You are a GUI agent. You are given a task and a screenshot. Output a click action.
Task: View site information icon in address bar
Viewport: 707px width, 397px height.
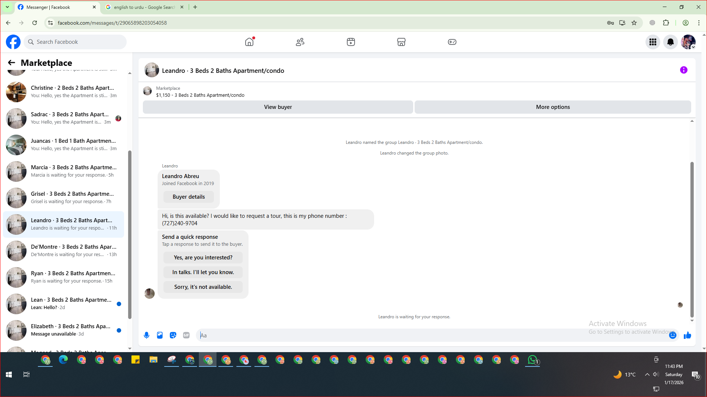[x=50, y=23]
